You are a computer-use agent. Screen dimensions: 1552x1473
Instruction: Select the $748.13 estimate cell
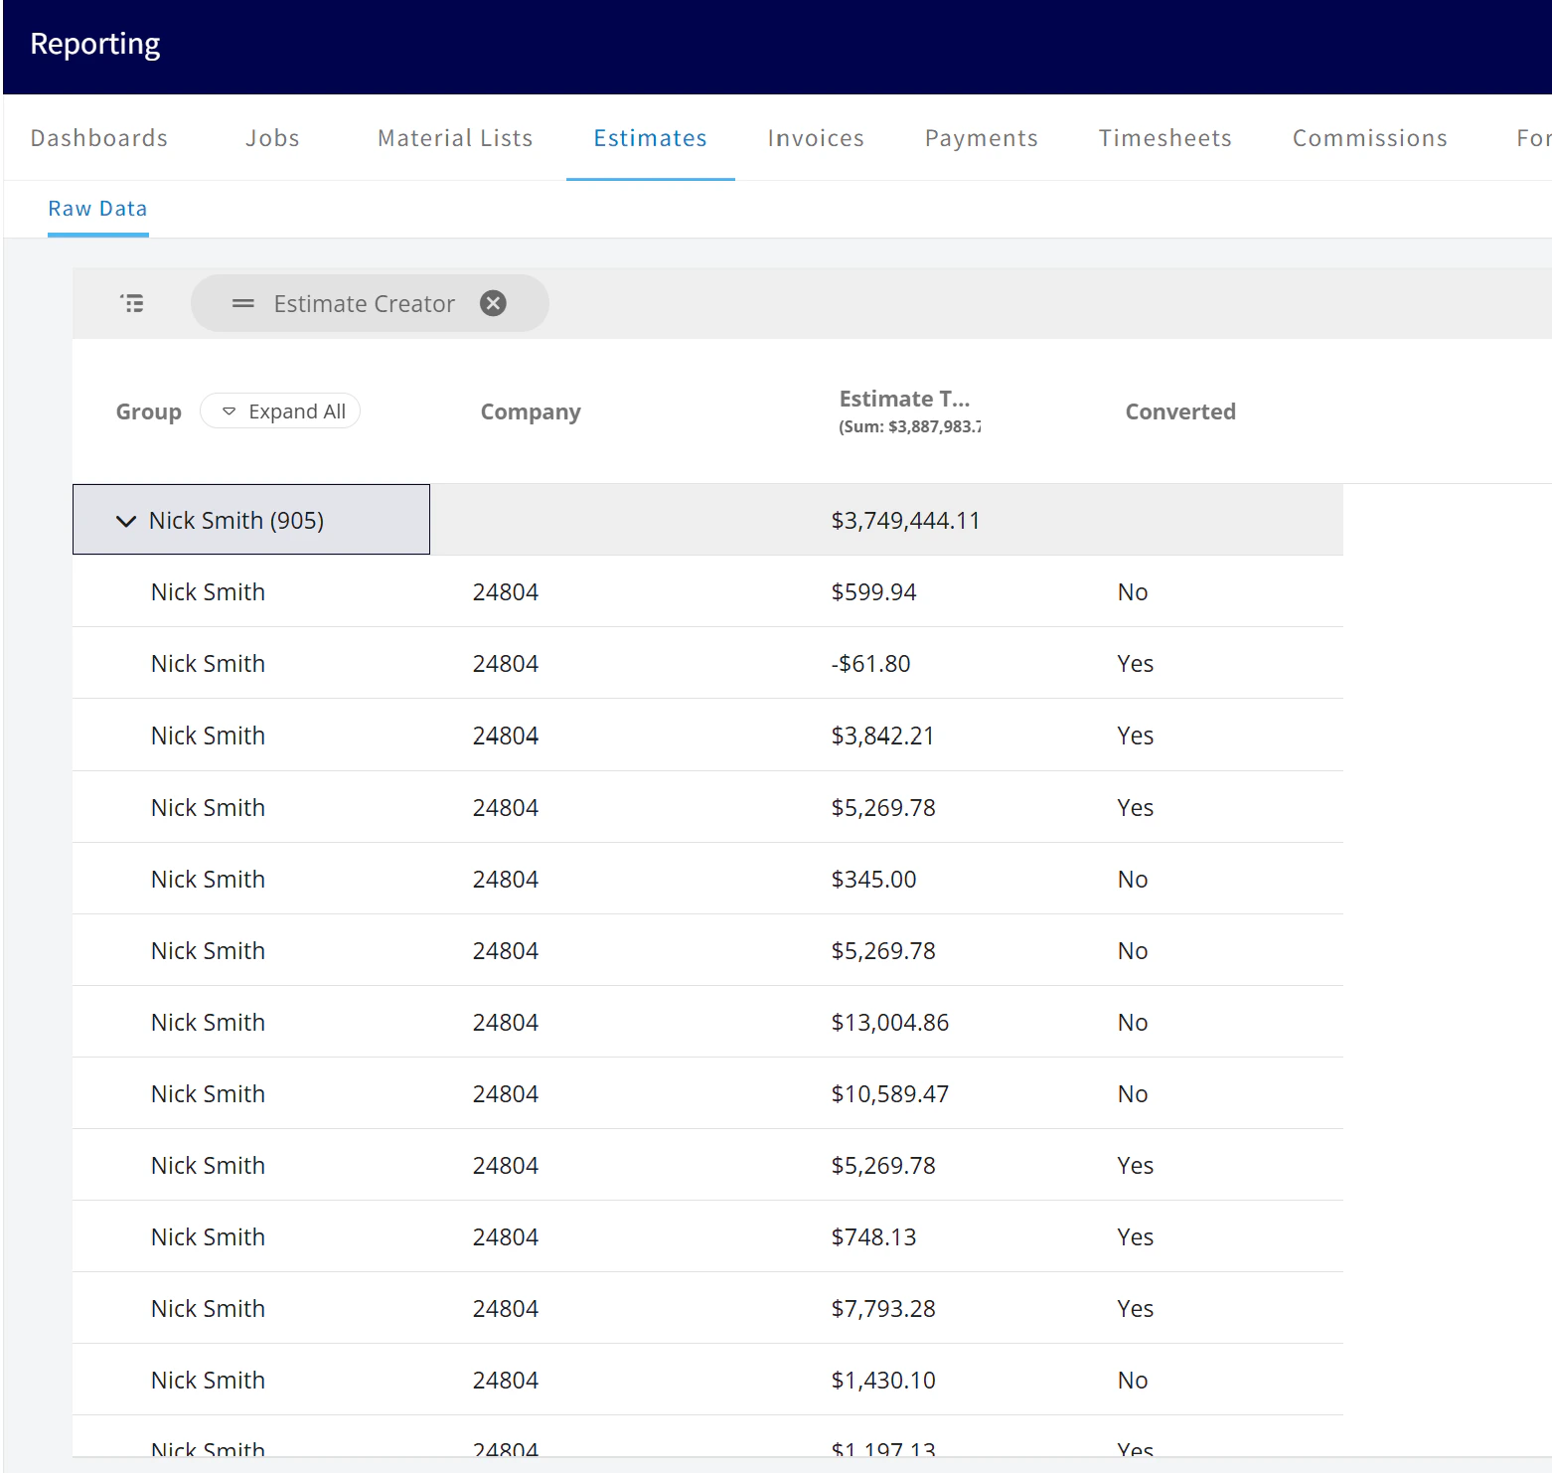coord(873,1237)
